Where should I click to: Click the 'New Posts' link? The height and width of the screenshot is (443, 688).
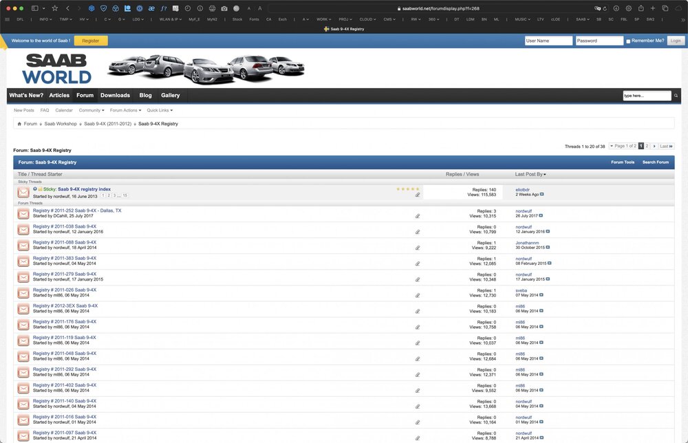(23, 110)
